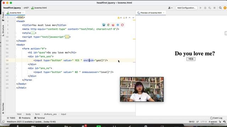Click the UTF-8 encoding status
This screenshot has width=227, height=127.
[204, 122]
